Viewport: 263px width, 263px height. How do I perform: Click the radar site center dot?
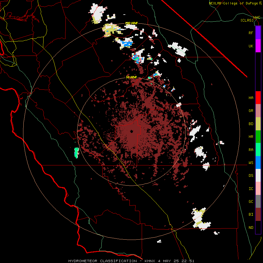(132, 131)
